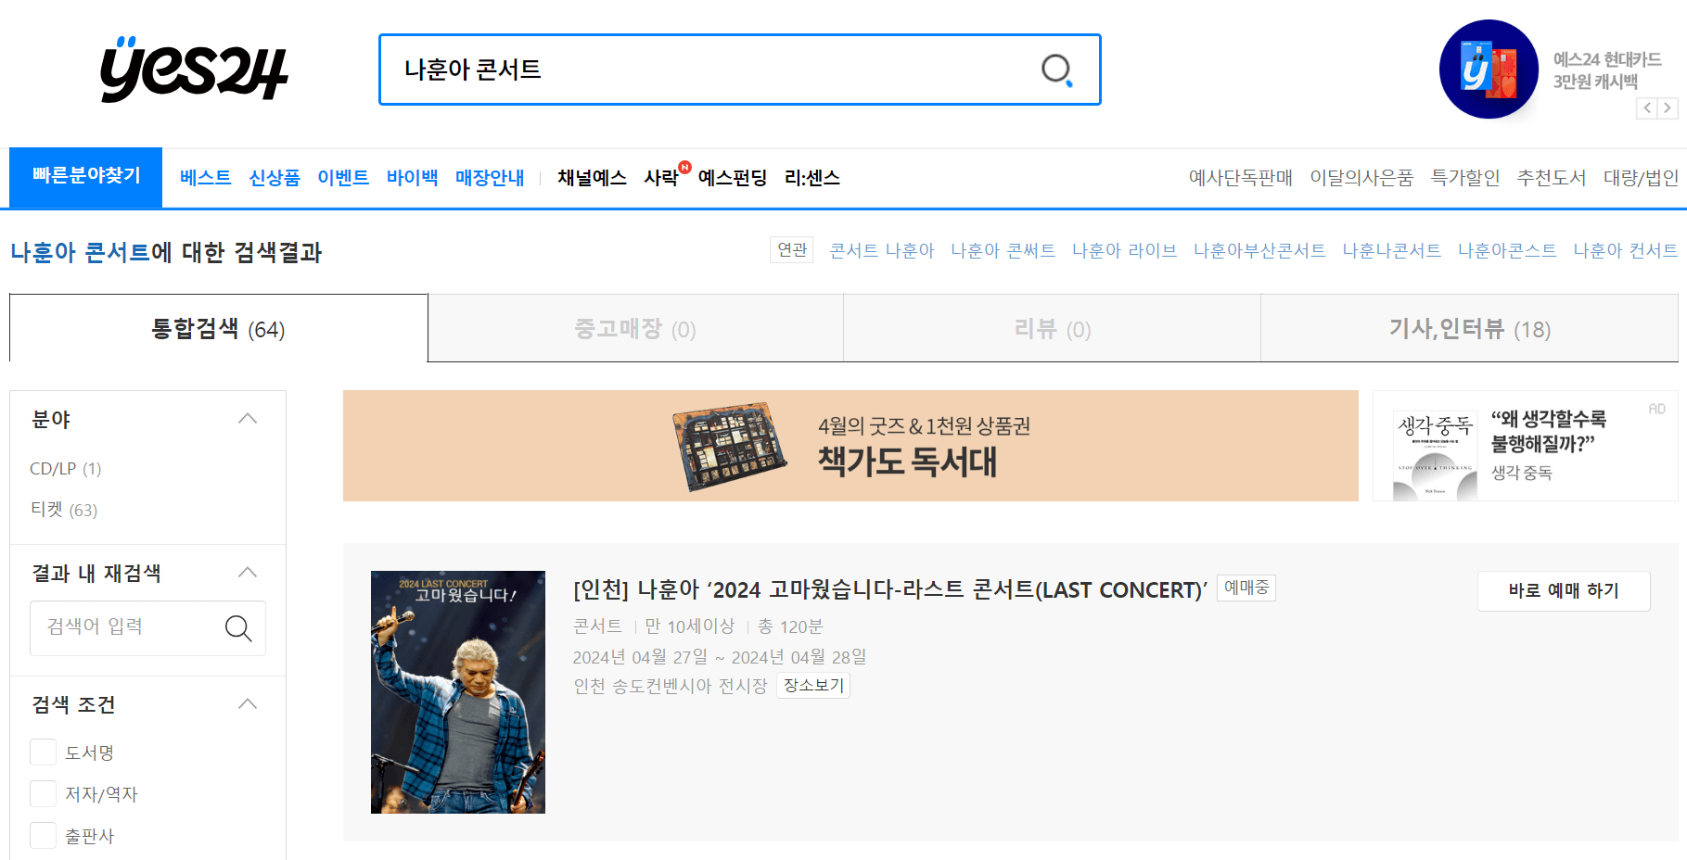Go to 리:센스
1687x860 pixels.
pyautogui.click(x=812, y=177)
